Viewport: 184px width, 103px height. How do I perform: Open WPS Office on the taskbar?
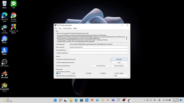pyautogui.click(x=92, y=100)
